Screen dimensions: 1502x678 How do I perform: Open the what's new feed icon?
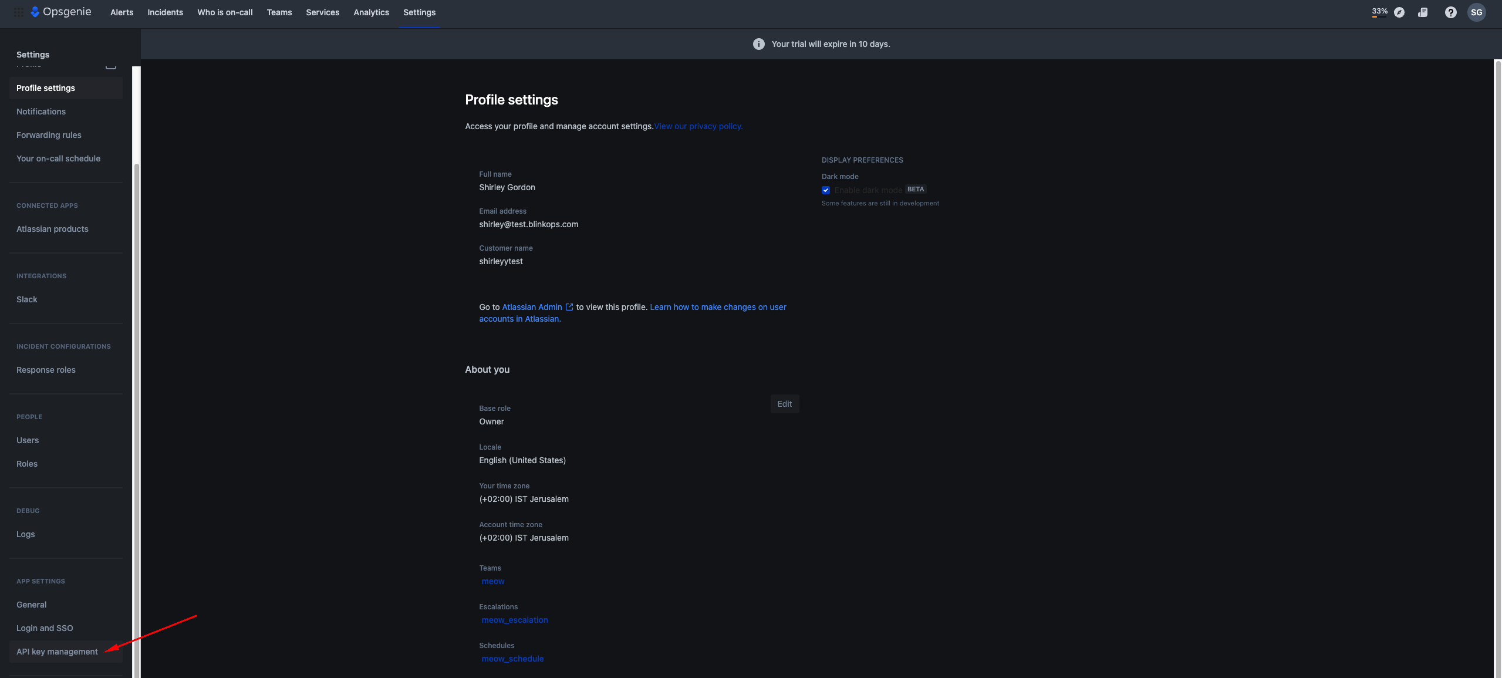[1423, 12]
